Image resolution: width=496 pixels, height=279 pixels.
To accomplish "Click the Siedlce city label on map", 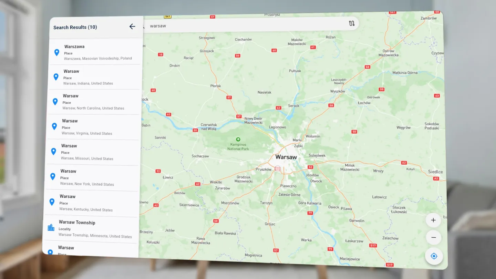I will [x=435, y=172].
